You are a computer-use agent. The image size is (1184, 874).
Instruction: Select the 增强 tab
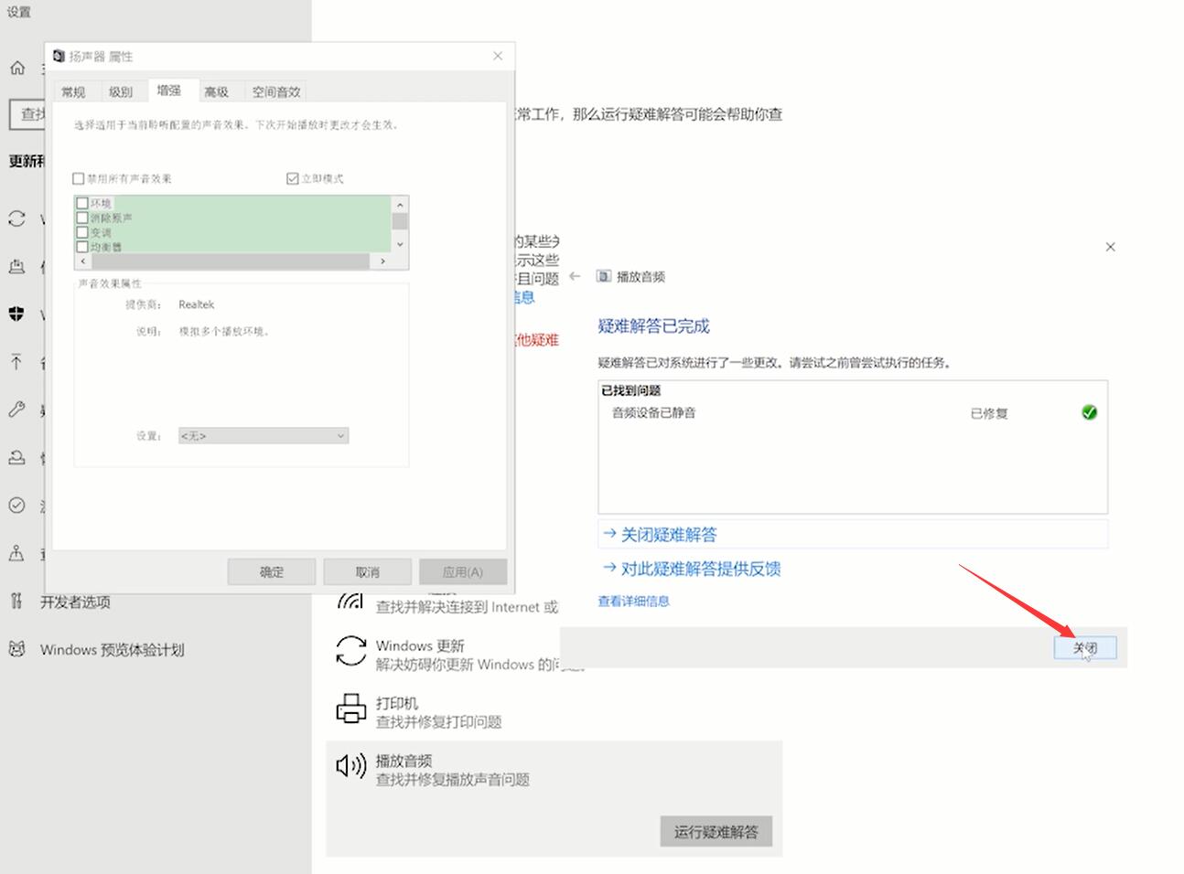169,90
